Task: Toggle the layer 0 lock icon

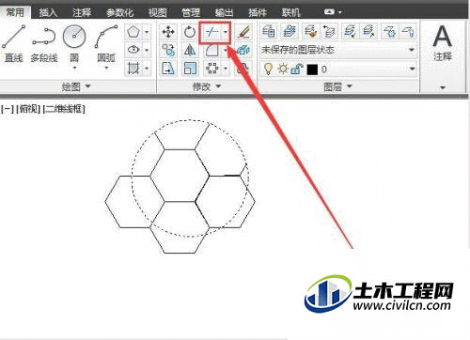Action: pos(297,69)
